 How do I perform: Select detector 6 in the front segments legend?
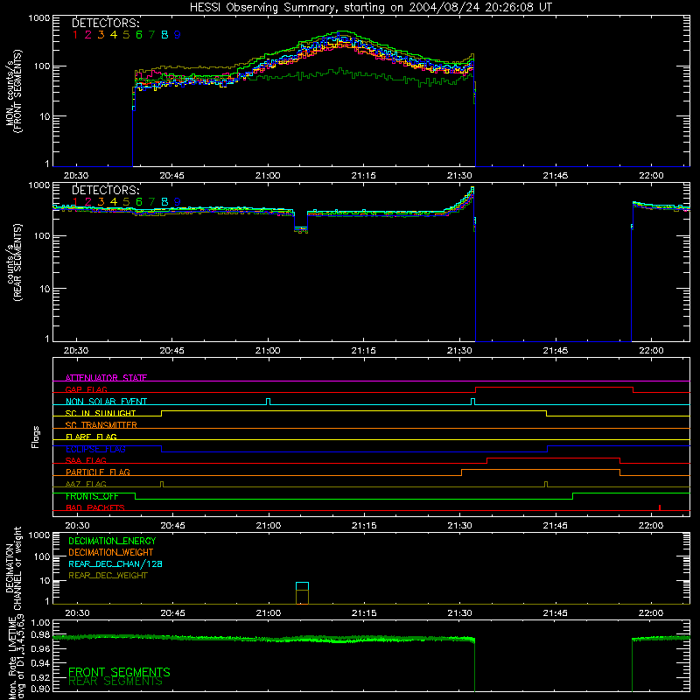(x=139, y=35)
